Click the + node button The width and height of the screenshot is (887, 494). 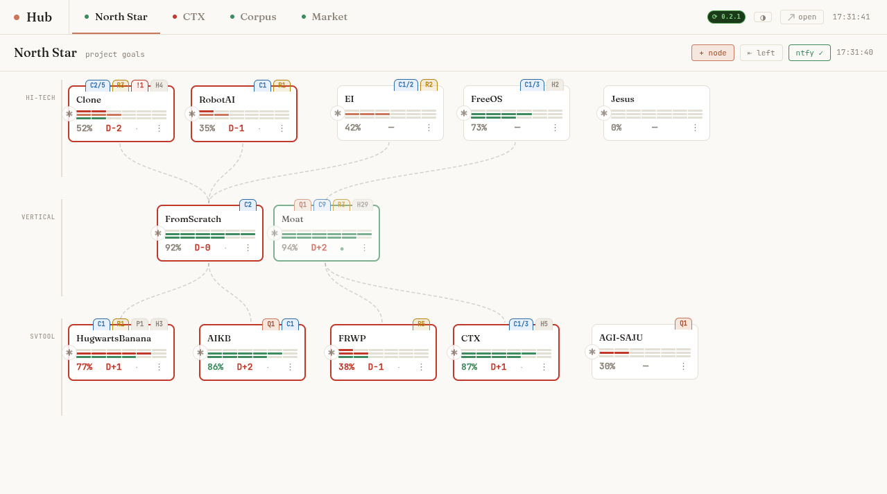click(x=713, y=53)
